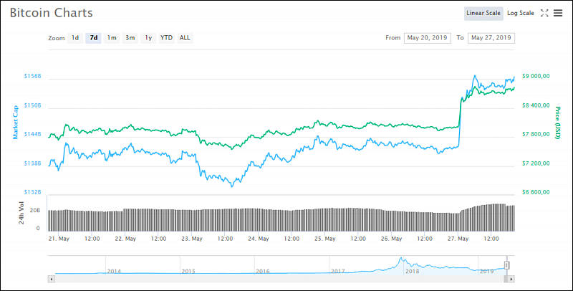Image resolution: width=573 pixels, height=291 pixels.
Task: Click the navigator scrollbar left arrow
Action: [x=51, y=277]
